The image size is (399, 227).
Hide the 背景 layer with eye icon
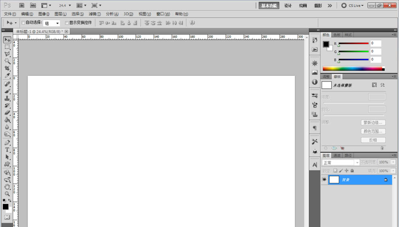pos(324,180)
